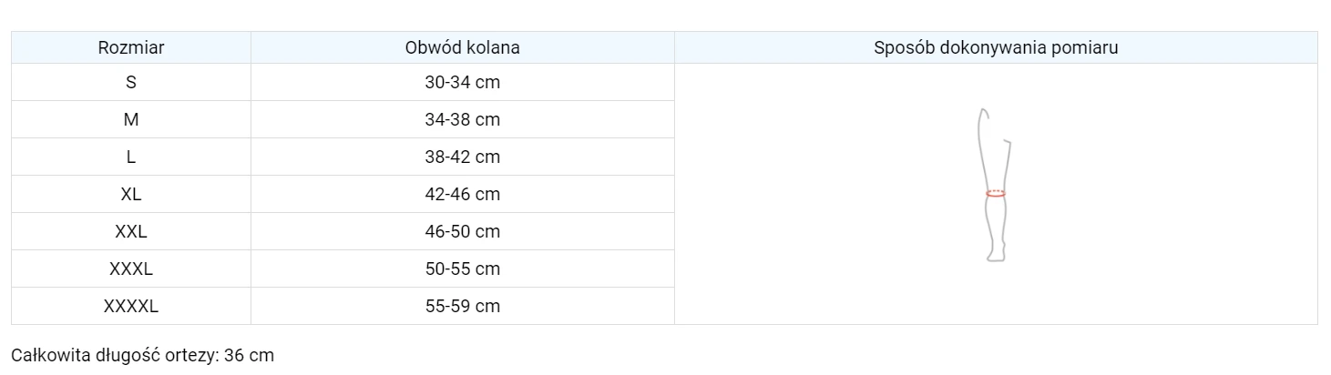Screen dimensions: 1331x375
Task: Select size XXXL cell
Action: tap(131, 269)
